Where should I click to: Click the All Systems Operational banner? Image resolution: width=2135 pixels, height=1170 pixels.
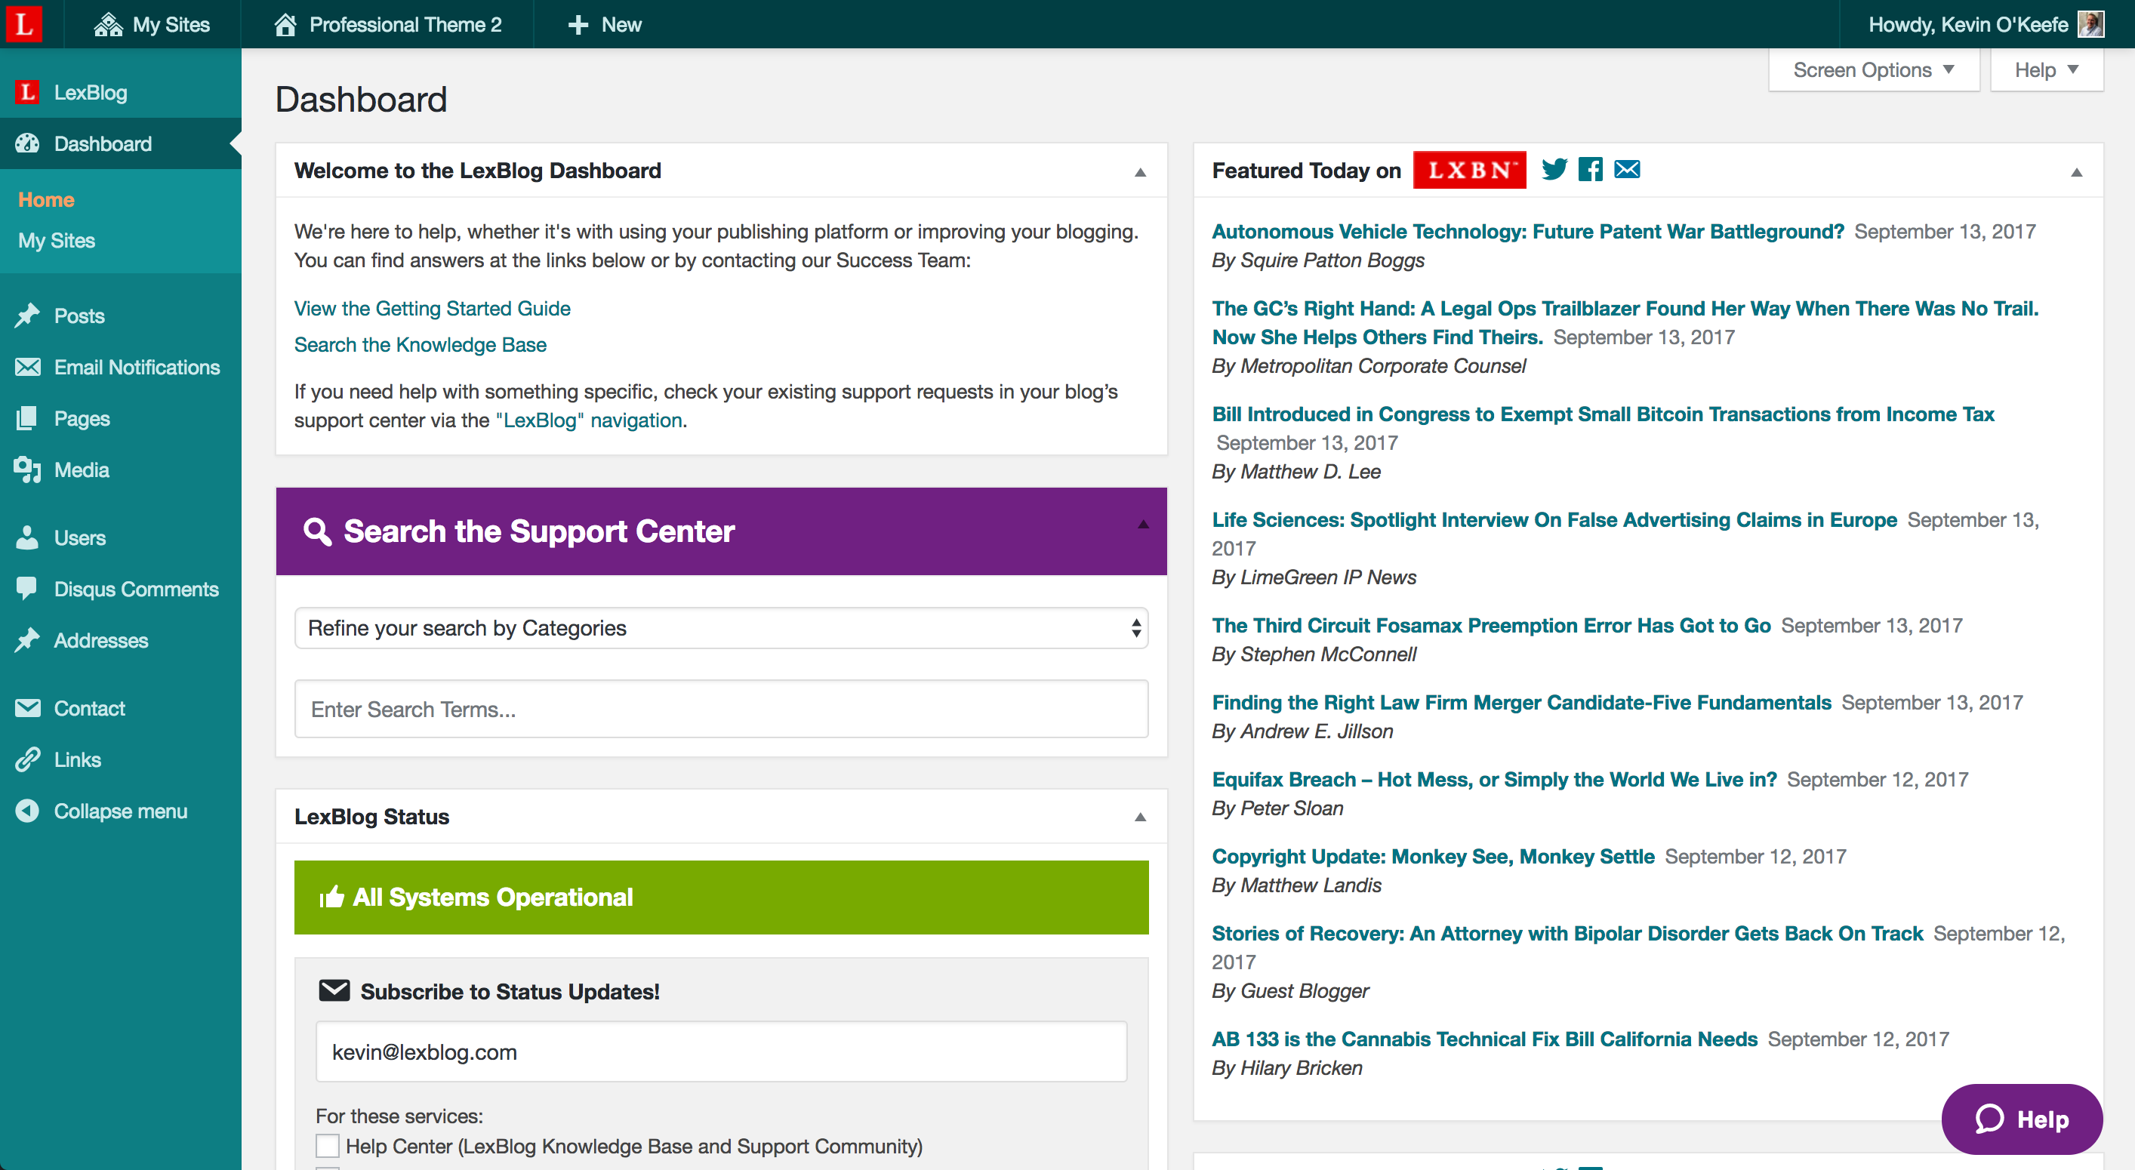pos(721,898)
